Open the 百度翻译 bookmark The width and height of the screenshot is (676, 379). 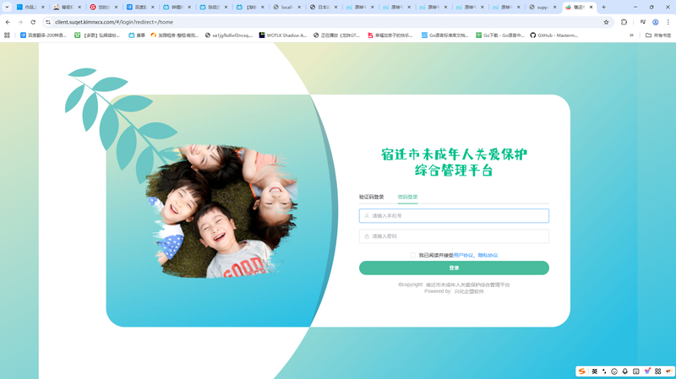point(43,35)
